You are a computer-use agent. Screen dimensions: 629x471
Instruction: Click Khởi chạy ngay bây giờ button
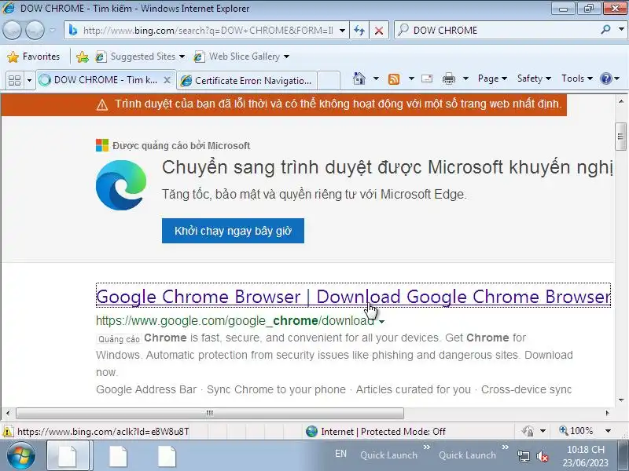tap(233, 231)
